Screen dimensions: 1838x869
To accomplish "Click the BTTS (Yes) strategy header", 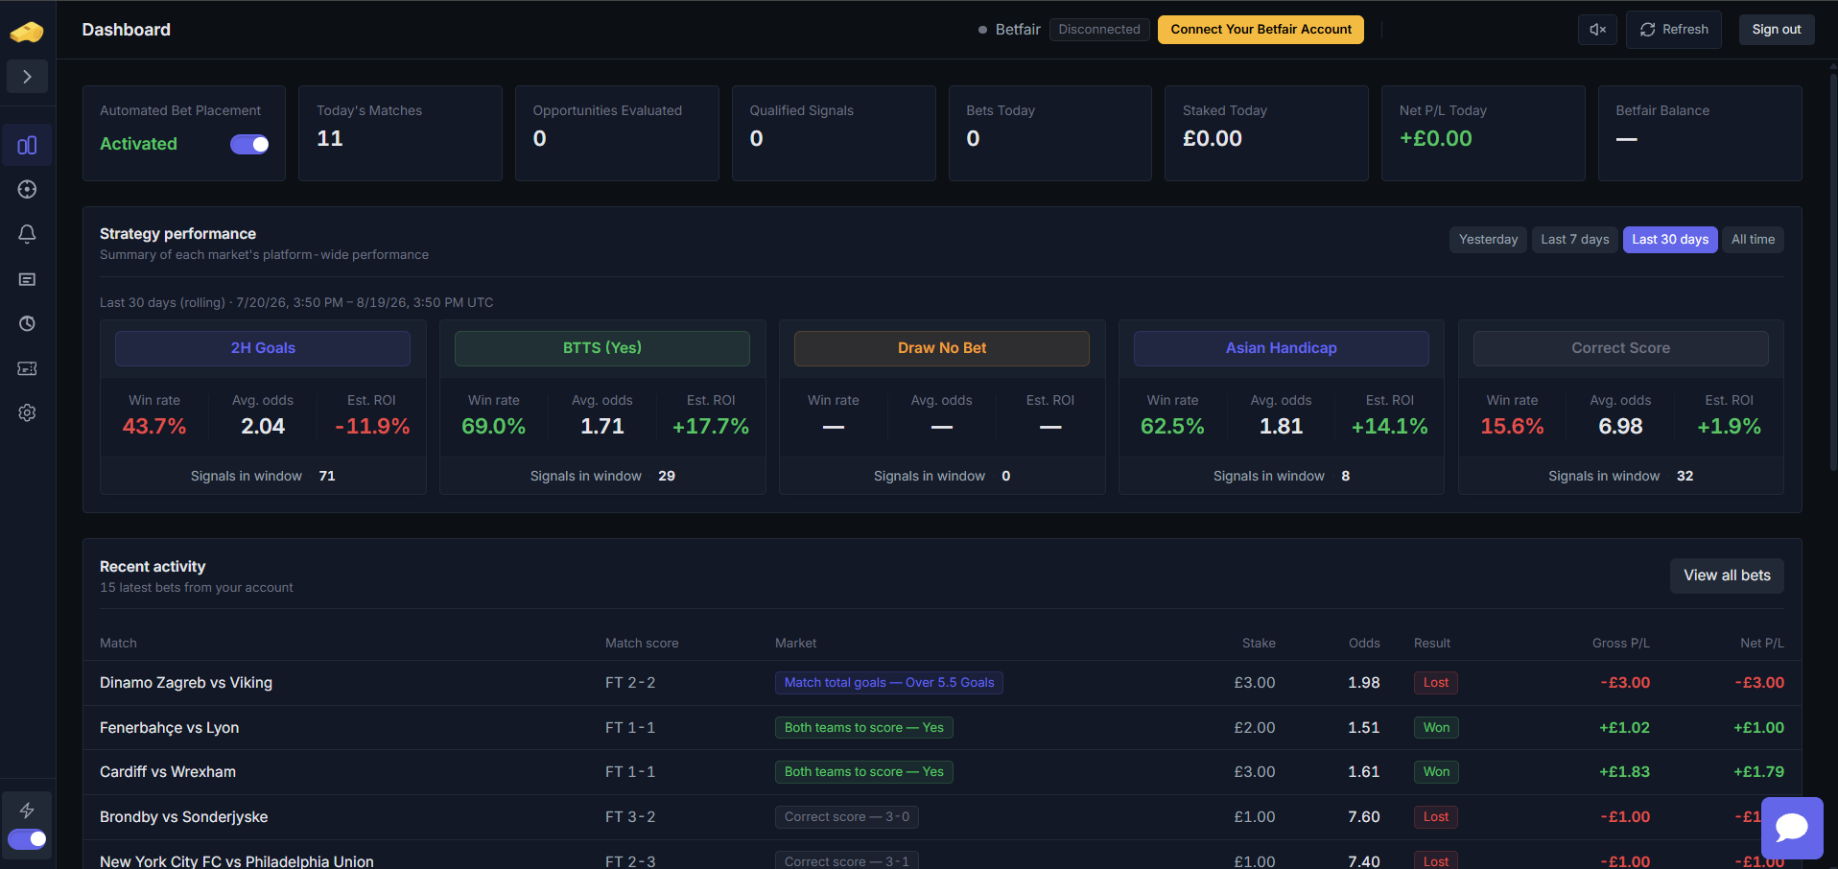I will [602, 348].
